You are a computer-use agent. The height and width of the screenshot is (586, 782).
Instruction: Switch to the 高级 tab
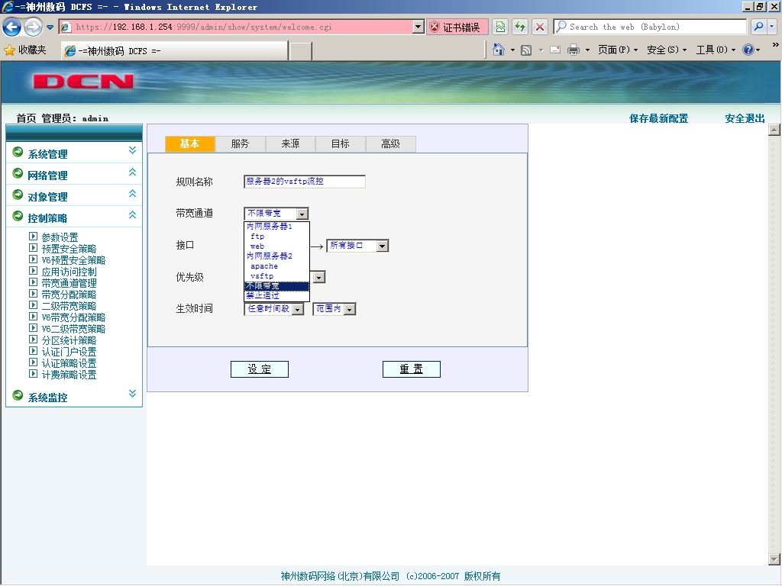point(390,143)
